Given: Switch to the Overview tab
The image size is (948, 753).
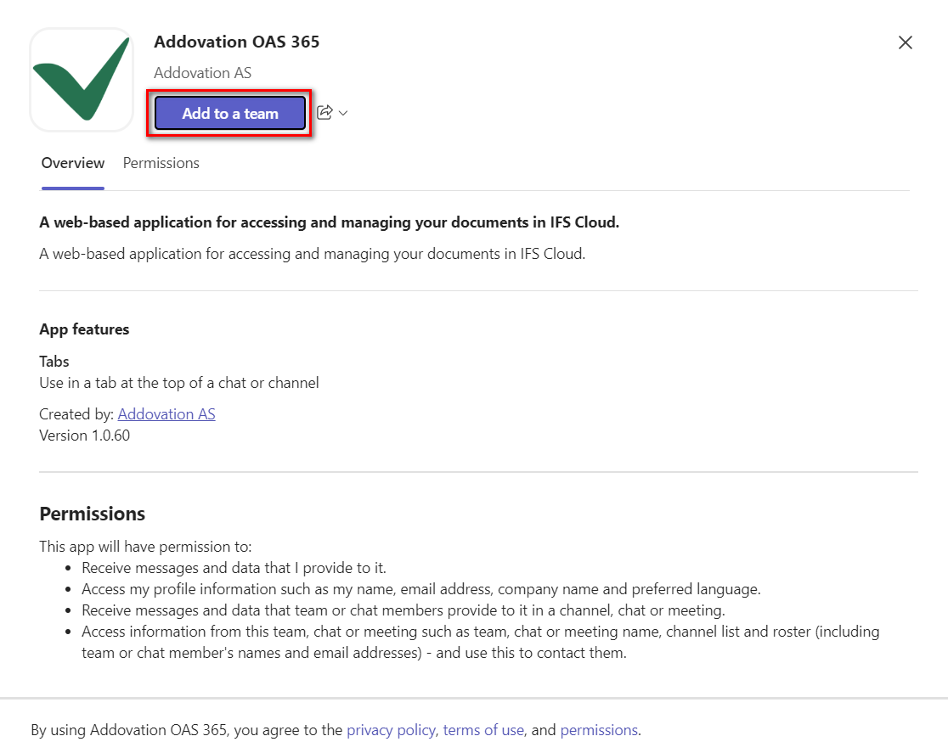Looking at the screenshot, I should [73, 163].
